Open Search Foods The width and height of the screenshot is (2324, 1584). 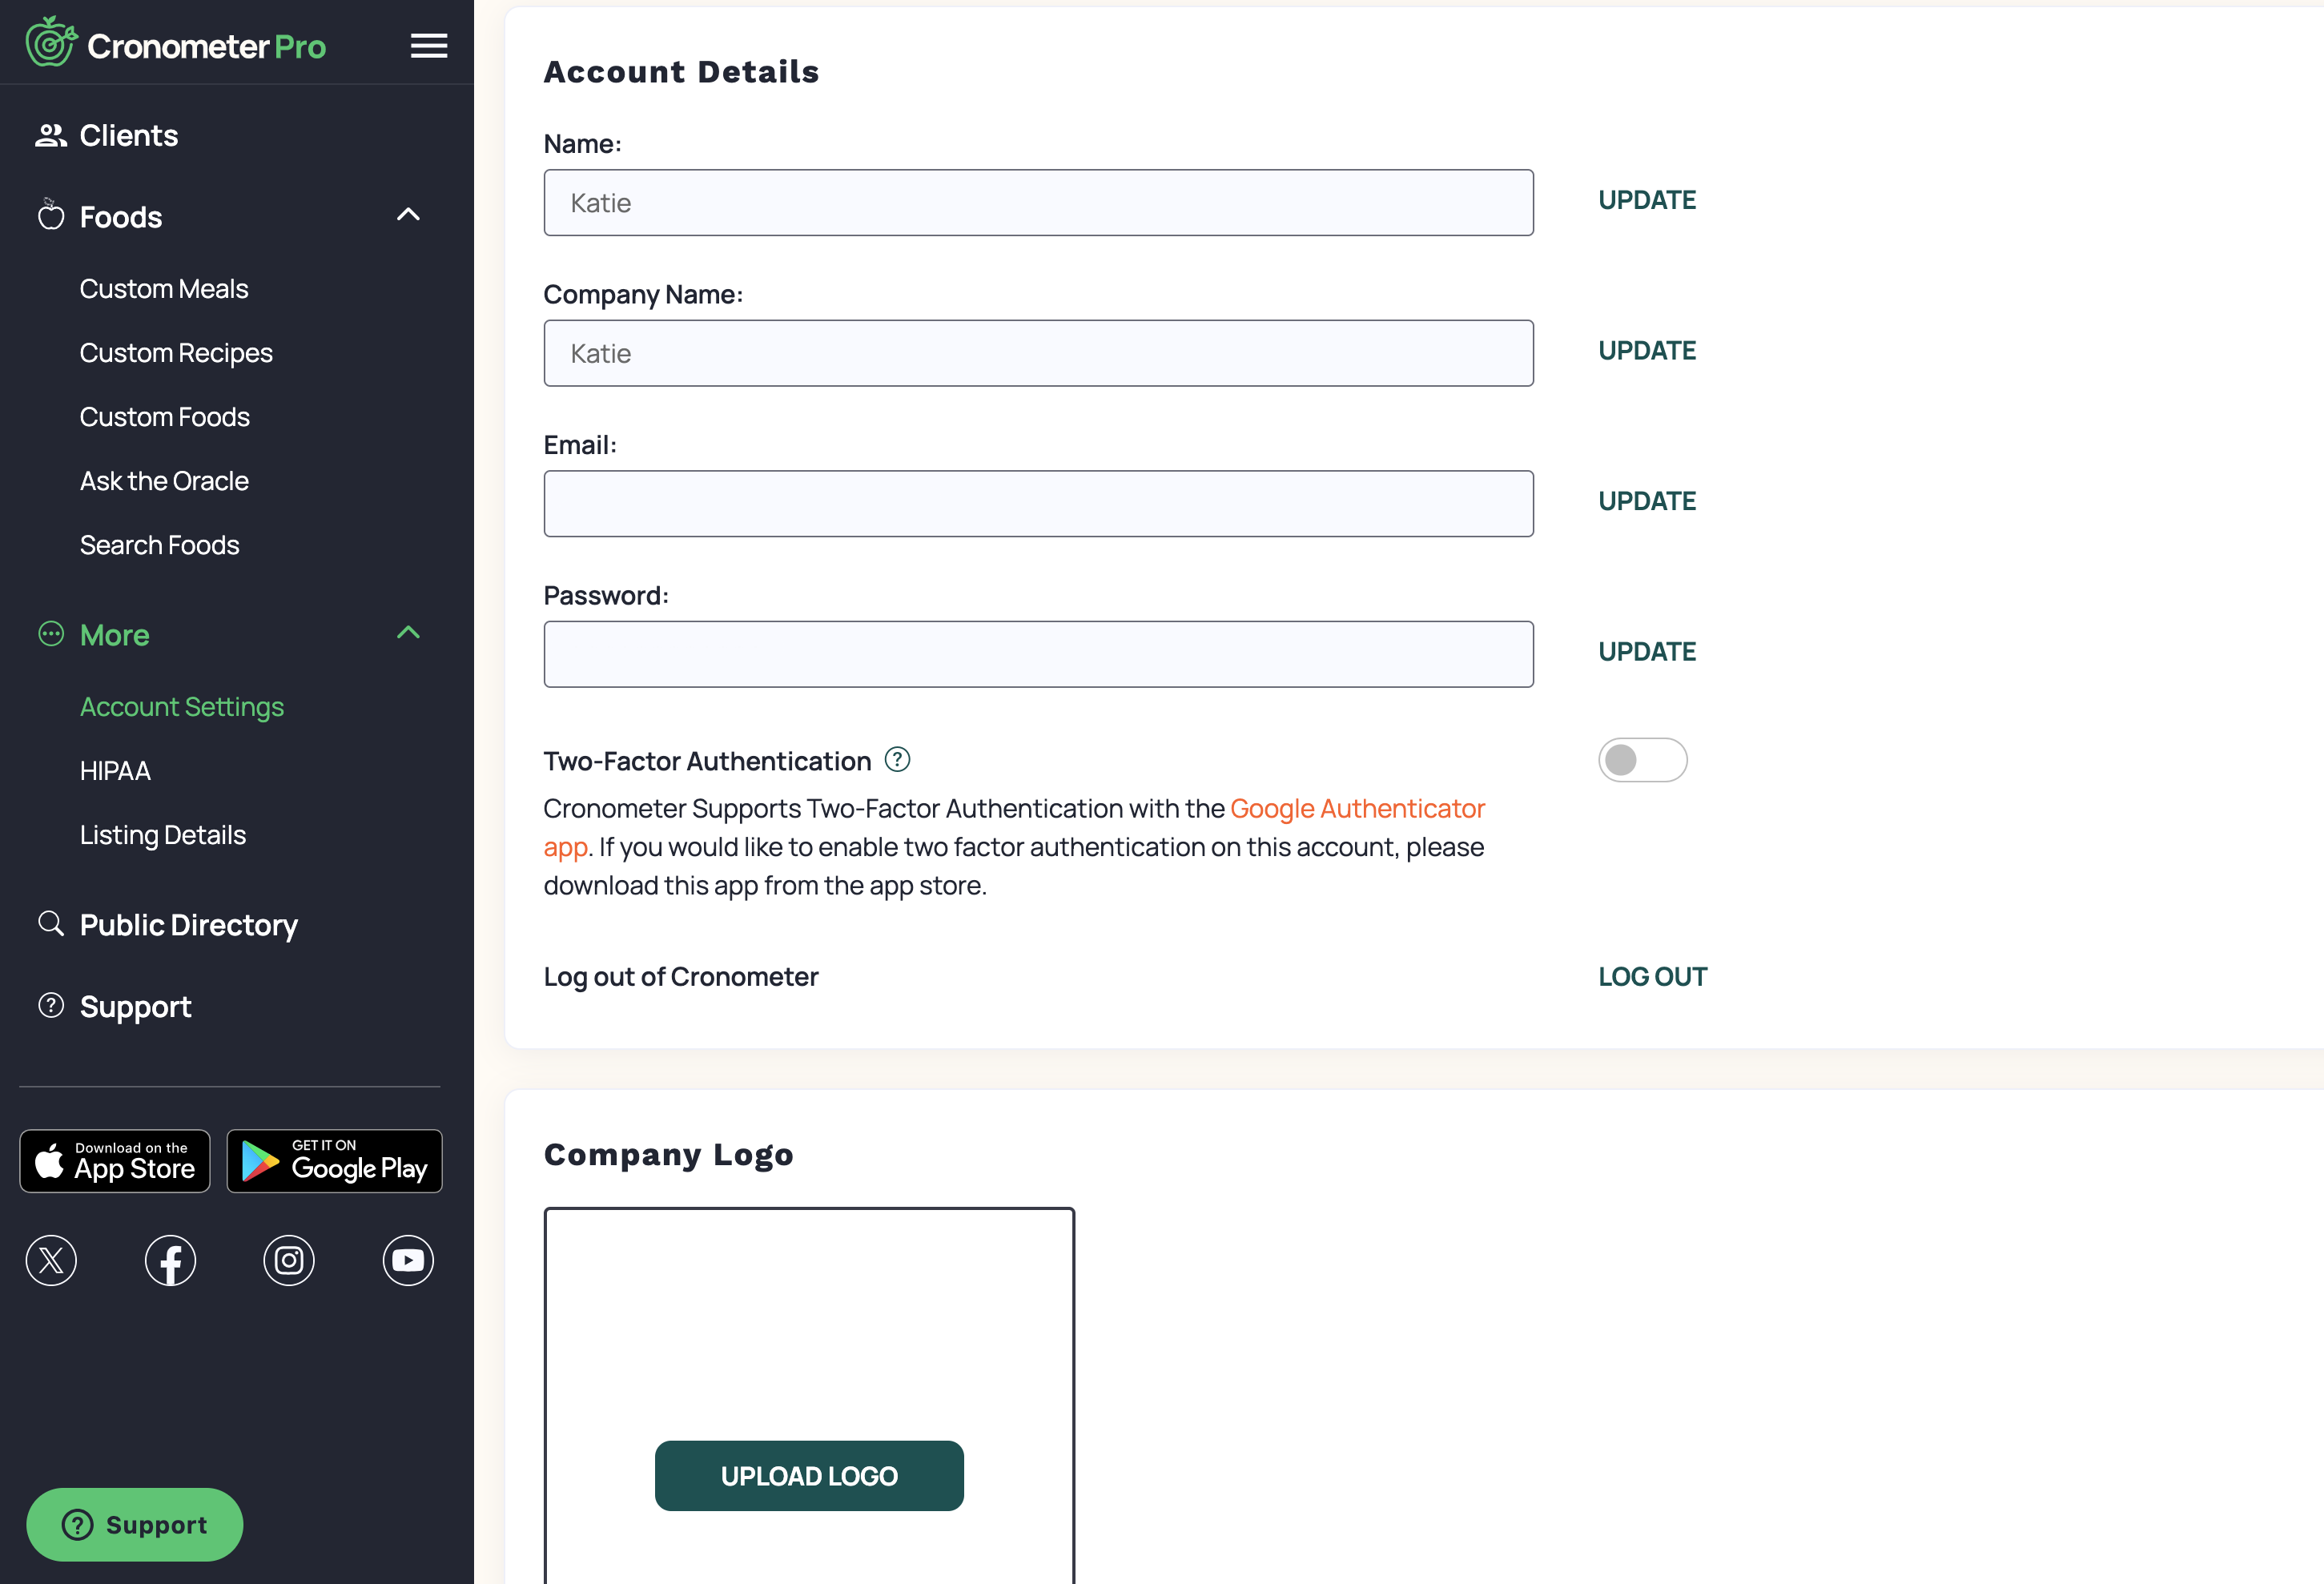[160, 545]
